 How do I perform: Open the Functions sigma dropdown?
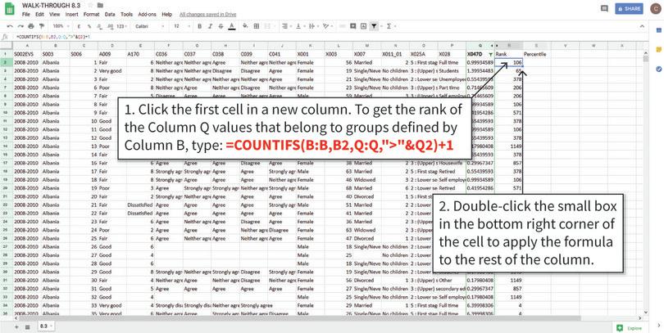(x=390, y=26)
